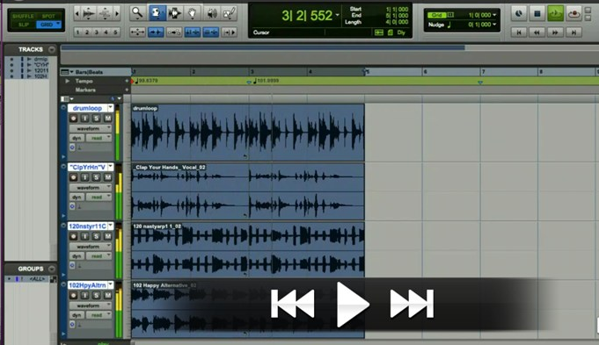Viewport: 599px width, 345px height.
Task: Toggle Mirrored MIDI Editing button
Action: click(x=174, y=32)
